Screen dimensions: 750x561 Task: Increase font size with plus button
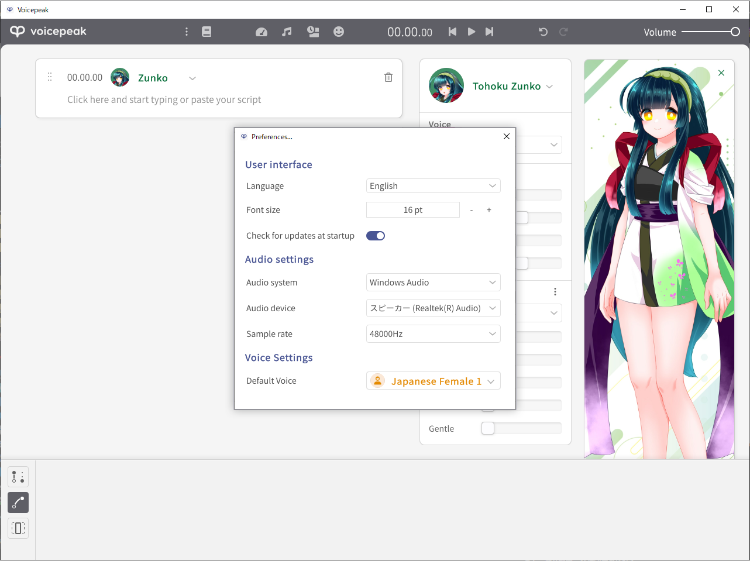[489, 210]
